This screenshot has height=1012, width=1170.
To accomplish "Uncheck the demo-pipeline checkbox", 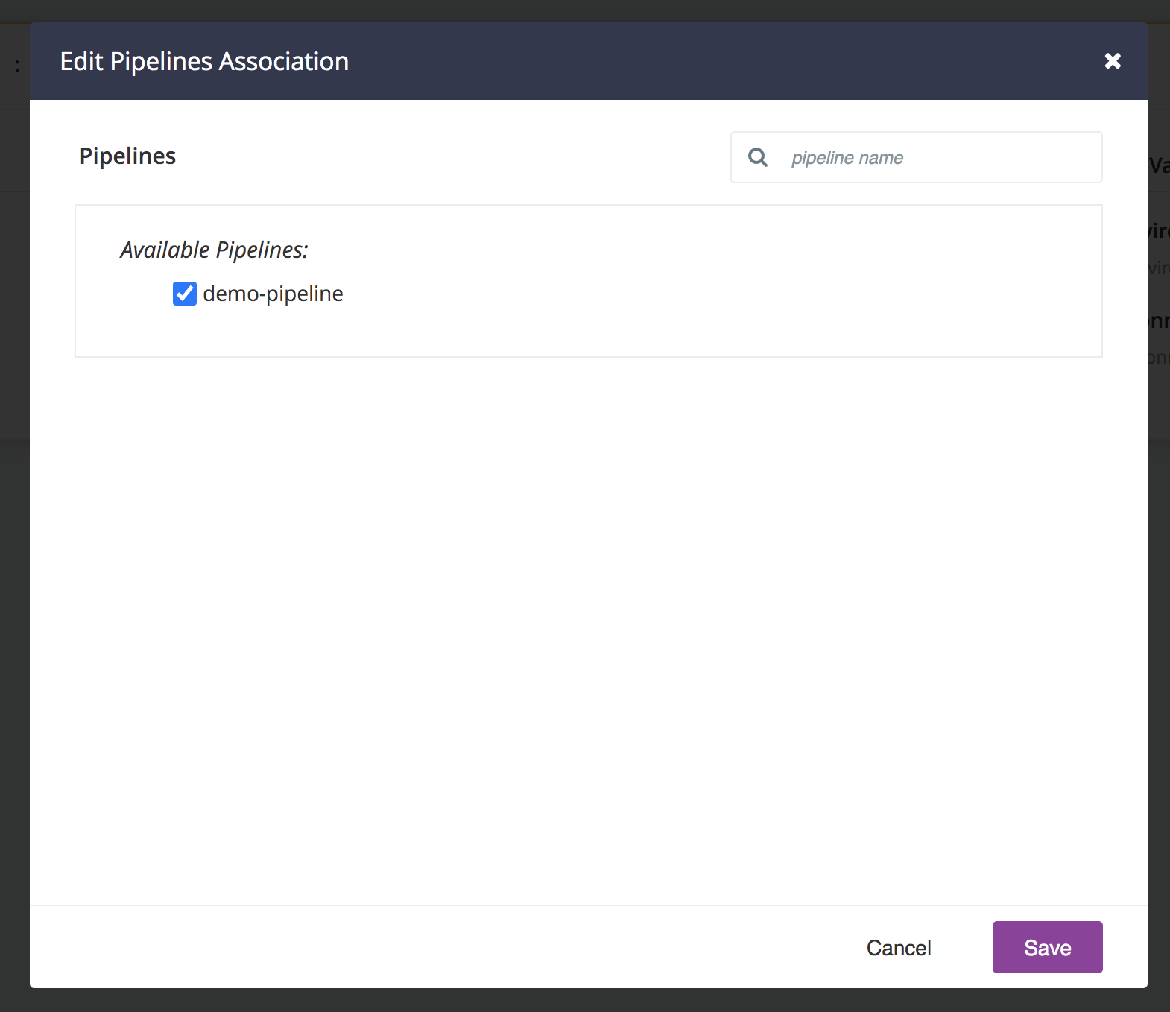I will 185,294.
